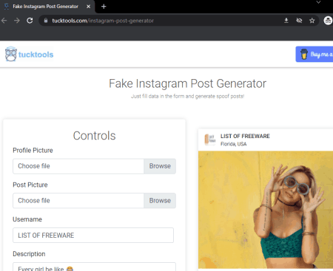This screenshot has width=333, height=271.
Task: Click the Post Picture label
Action: tap(30, 185)
